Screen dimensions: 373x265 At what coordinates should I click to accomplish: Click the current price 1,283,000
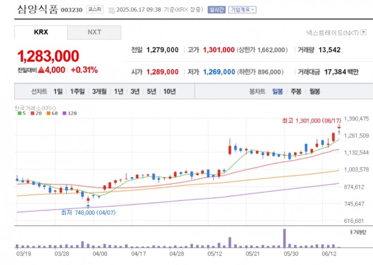(x=48, y=56)
